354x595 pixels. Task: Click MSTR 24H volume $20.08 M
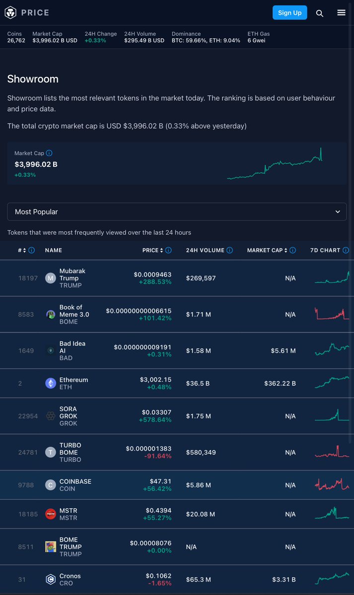pos(201,514)
